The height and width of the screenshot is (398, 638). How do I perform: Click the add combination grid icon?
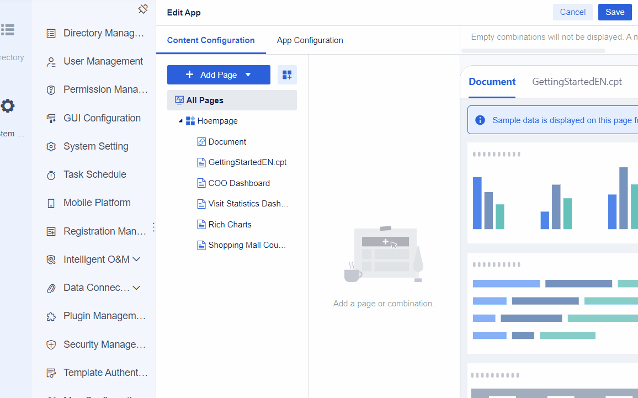tap(287, 74)
